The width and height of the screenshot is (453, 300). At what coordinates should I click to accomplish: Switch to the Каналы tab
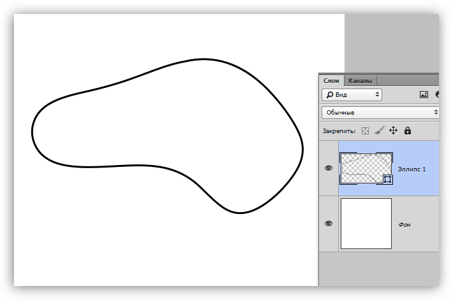tap(360, 80)
